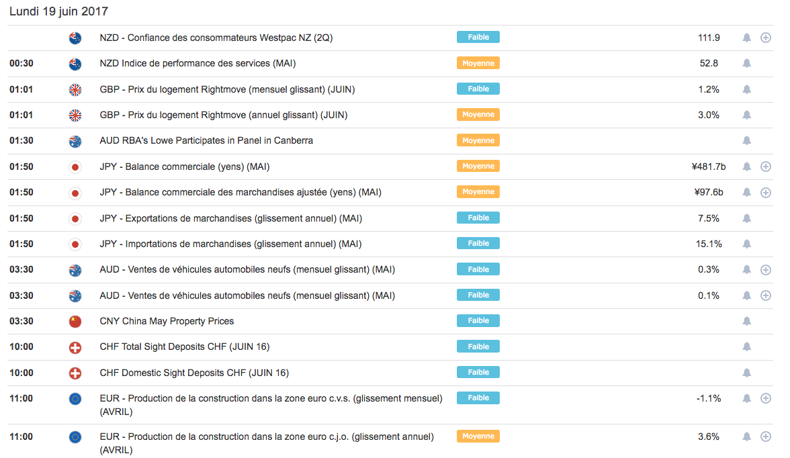Toggle alert bell for CNY China Property Prices

pyautogui.click(x=746, y=321)
